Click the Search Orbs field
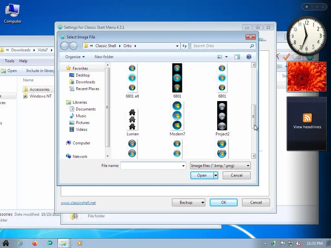 point(220,46)
